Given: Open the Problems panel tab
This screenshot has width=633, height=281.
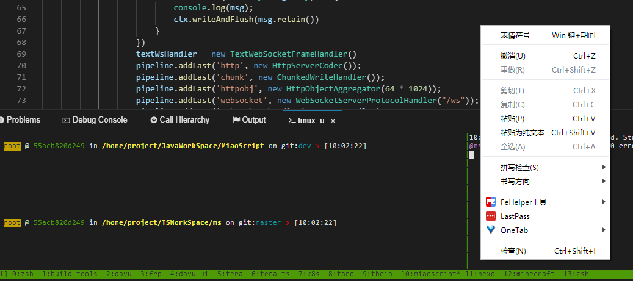Looking at the screenshot, I should click(20, 120).
